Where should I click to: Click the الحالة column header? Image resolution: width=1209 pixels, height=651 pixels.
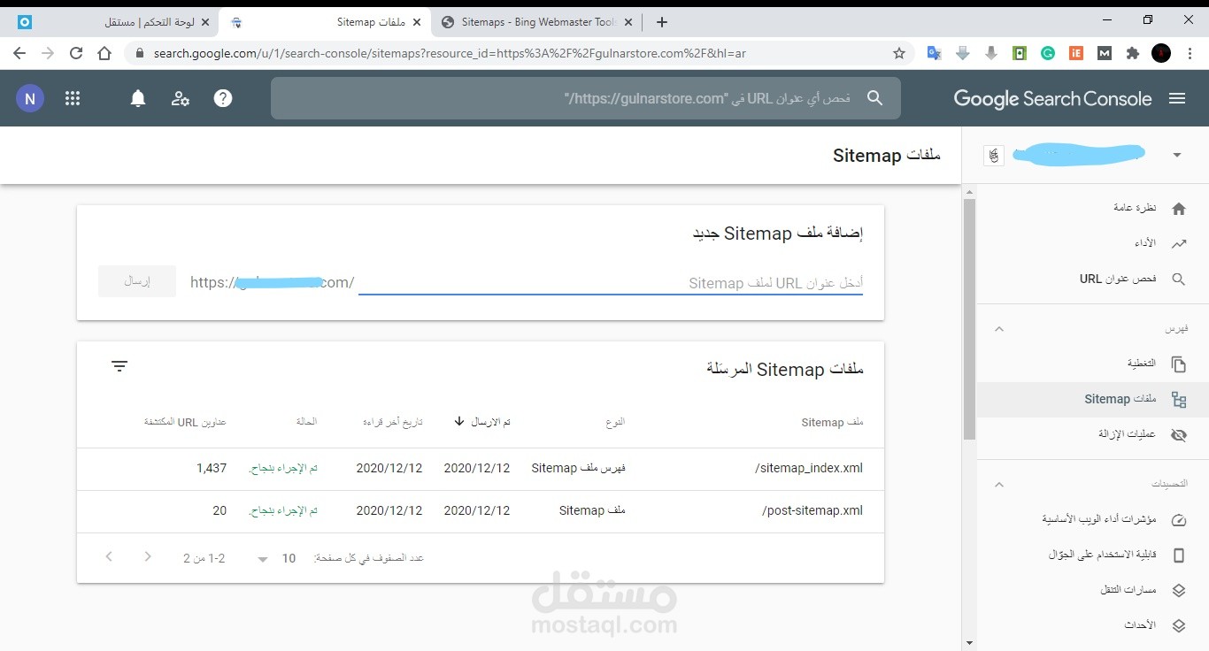[306, 422]
